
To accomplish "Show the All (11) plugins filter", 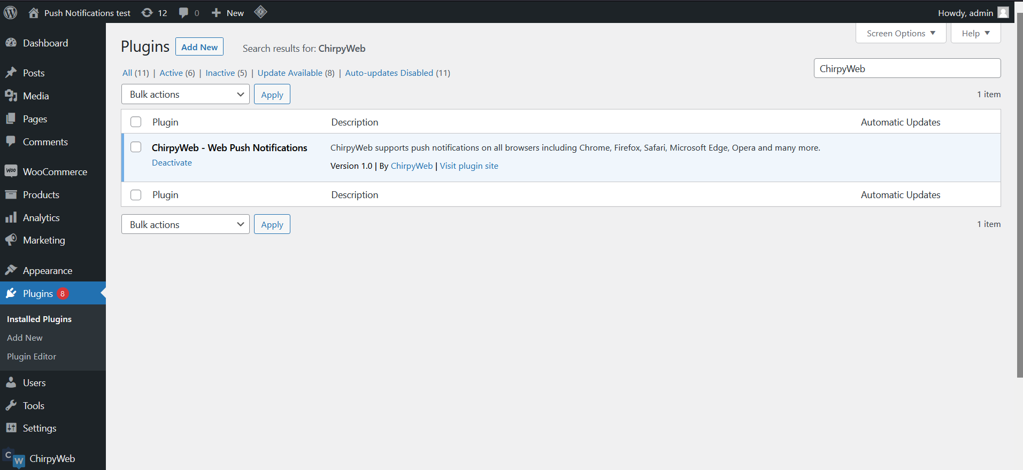I will (136, 73).
